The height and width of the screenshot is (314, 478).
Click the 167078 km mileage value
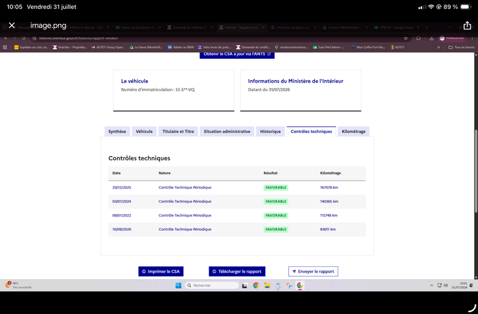[x=329, y=188]
